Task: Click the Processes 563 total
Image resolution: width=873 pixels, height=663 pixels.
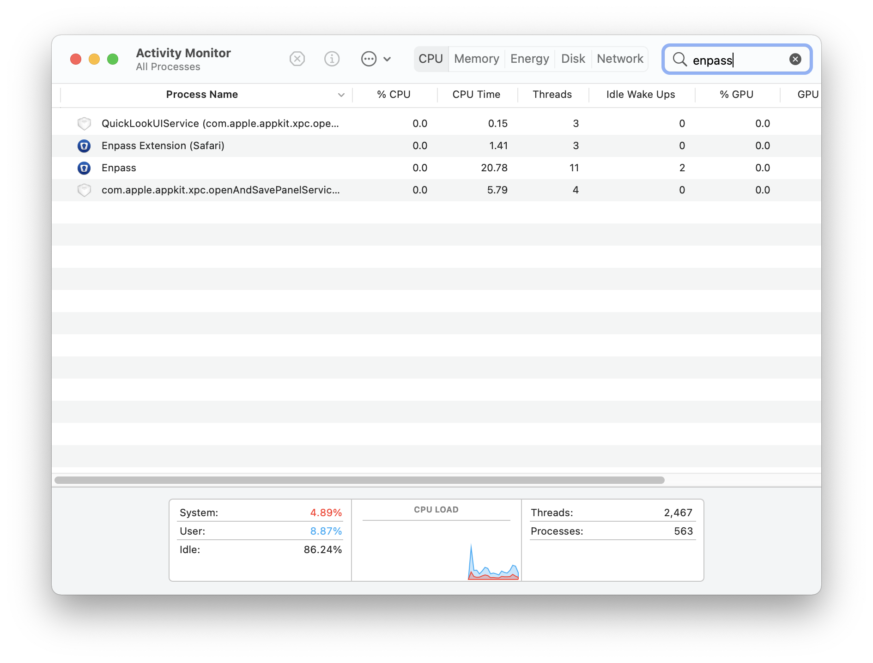Action: point(683,531)
